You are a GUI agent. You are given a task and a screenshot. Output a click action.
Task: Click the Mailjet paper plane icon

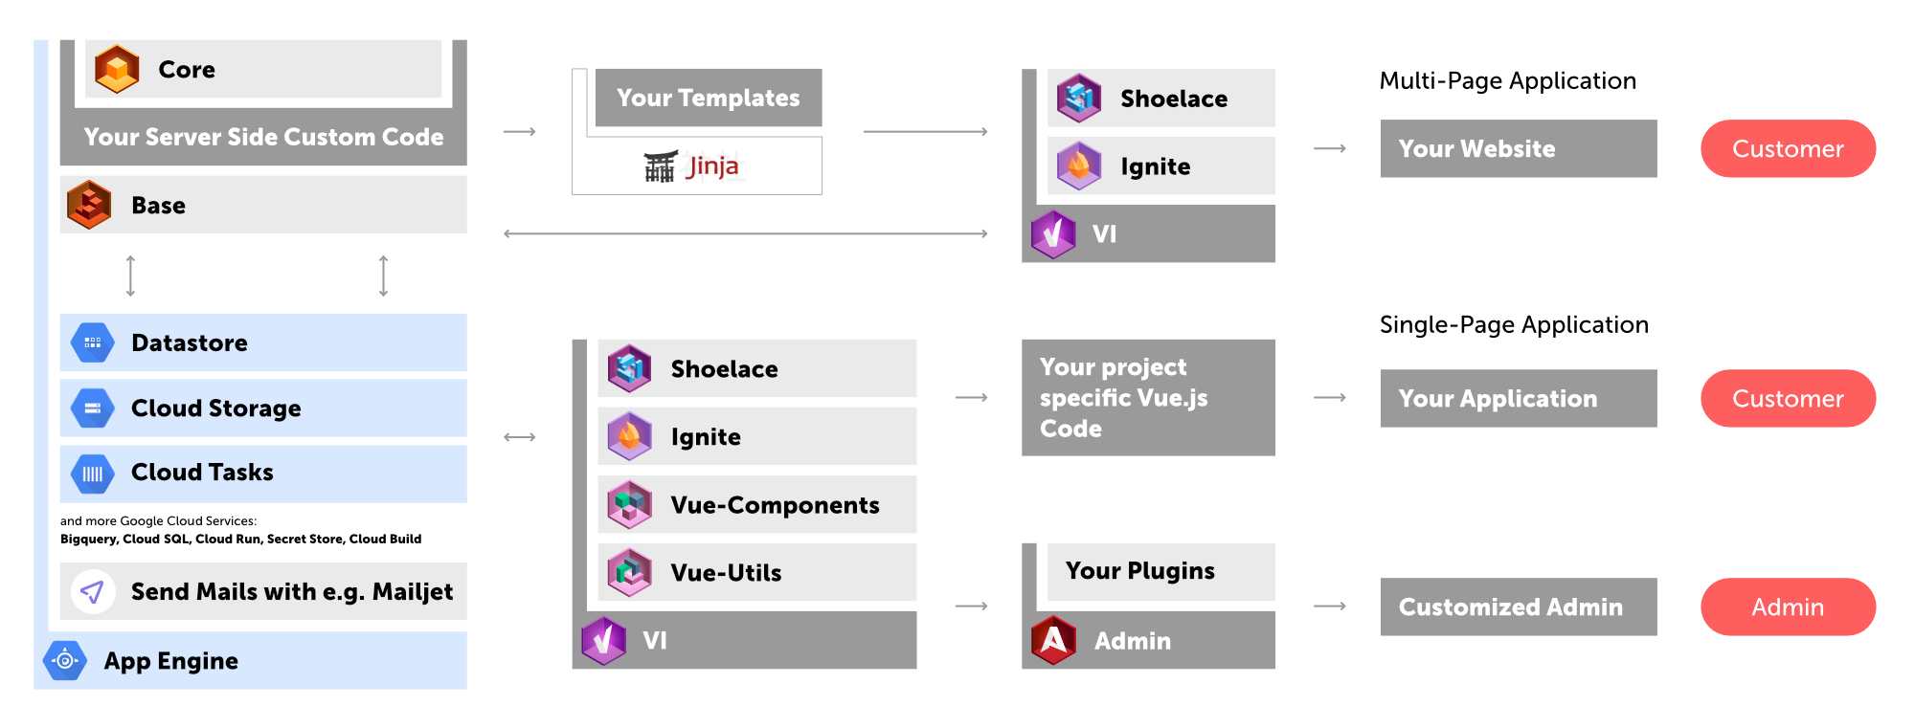click(93, 592)
